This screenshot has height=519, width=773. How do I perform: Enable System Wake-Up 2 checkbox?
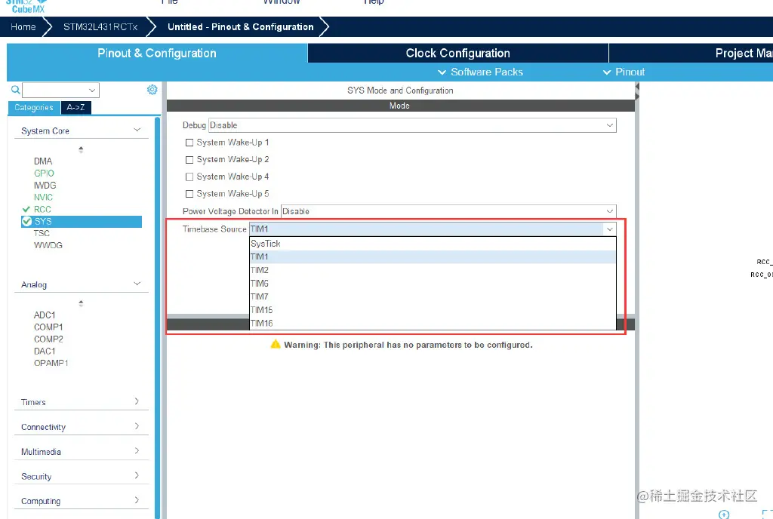189,159
